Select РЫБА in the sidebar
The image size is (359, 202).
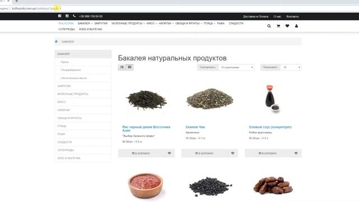coord(83,134)
